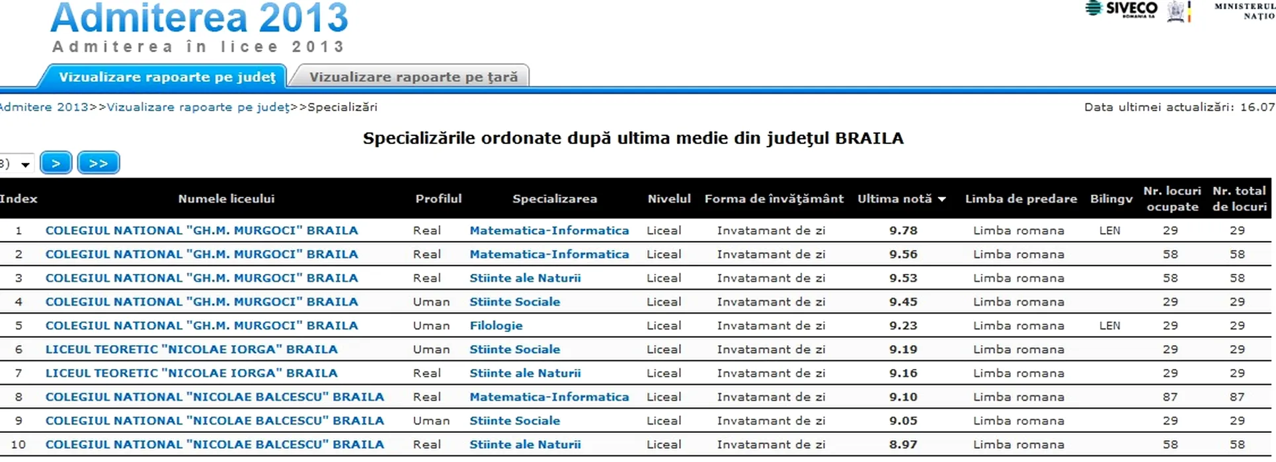Select Vizualizare rapoarte pe județ tab
1276x462 pixels.
click(x=167, y=77)
